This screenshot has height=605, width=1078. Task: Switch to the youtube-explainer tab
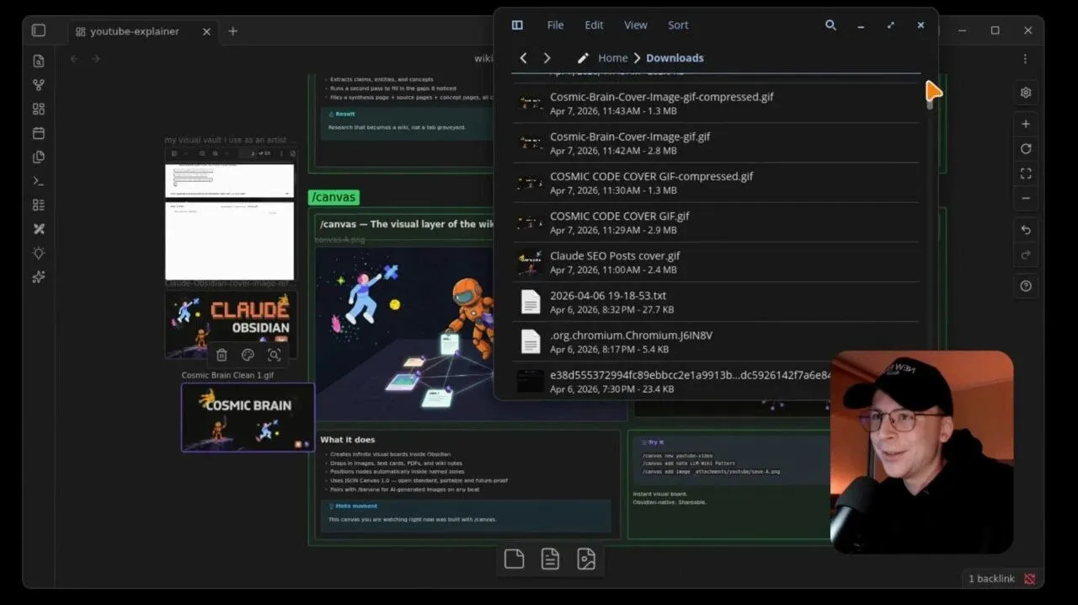pos(135,31)
